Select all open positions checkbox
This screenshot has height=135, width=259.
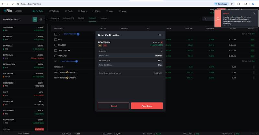56,34
